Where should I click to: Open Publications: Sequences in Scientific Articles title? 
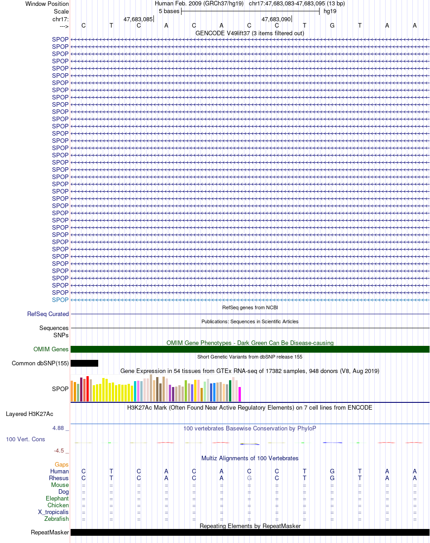[250, 321]
